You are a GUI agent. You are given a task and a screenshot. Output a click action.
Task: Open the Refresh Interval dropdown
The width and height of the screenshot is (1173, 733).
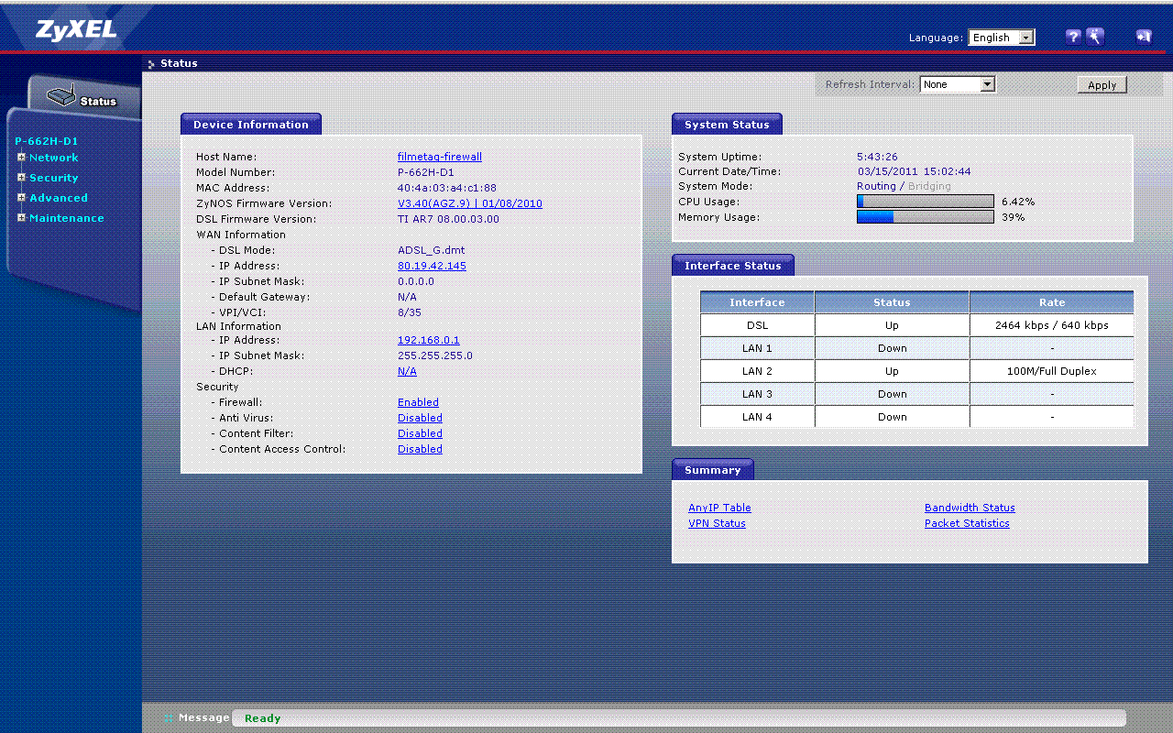957,84
